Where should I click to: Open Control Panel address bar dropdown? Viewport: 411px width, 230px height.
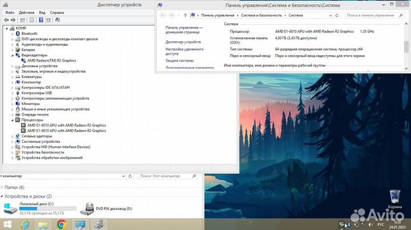(330, 15)
